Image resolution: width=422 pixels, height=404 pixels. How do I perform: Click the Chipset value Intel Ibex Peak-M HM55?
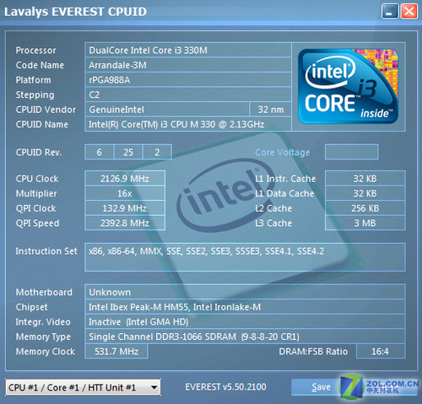click(x=245, y=307)
